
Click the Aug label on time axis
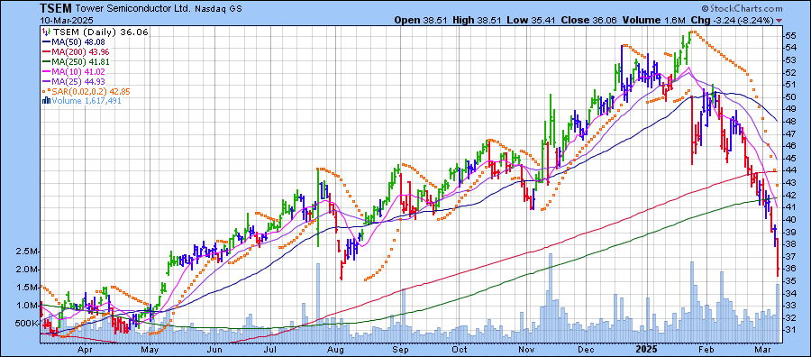click(x=336, y=349)
